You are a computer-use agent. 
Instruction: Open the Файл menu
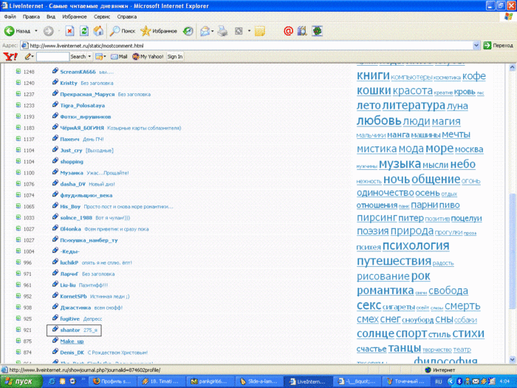(x=10, y=16)
